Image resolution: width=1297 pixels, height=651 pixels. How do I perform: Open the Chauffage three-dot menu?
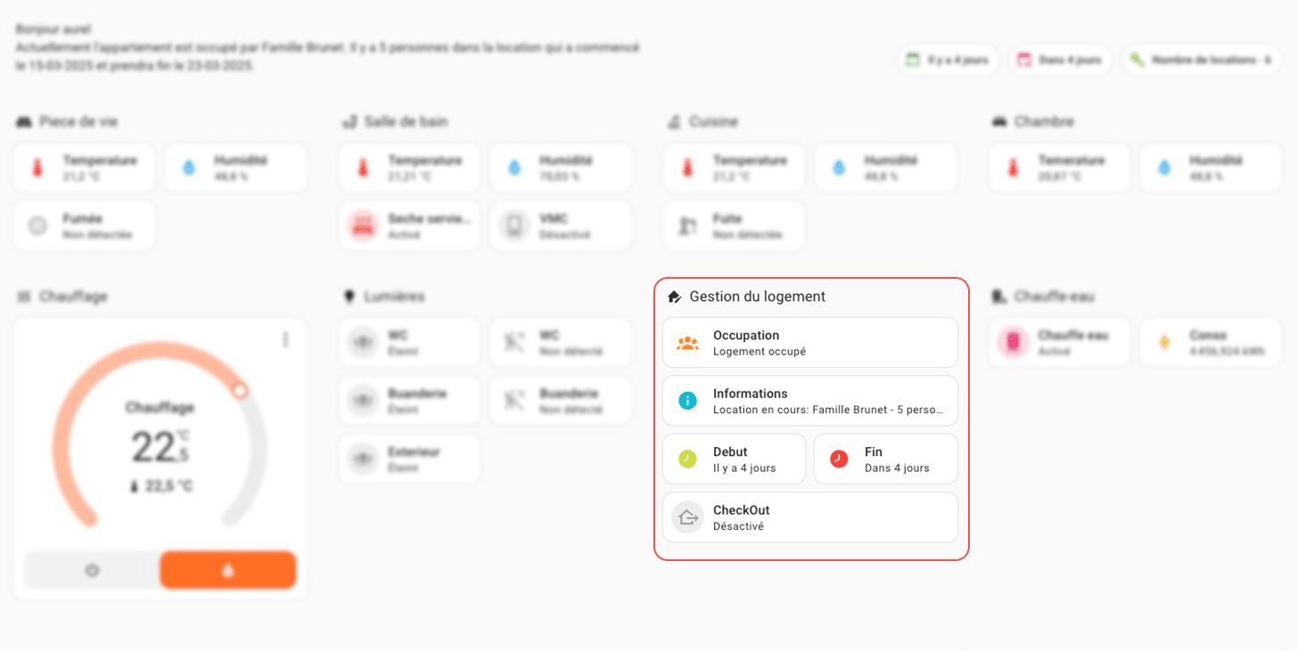click(285, 339)
